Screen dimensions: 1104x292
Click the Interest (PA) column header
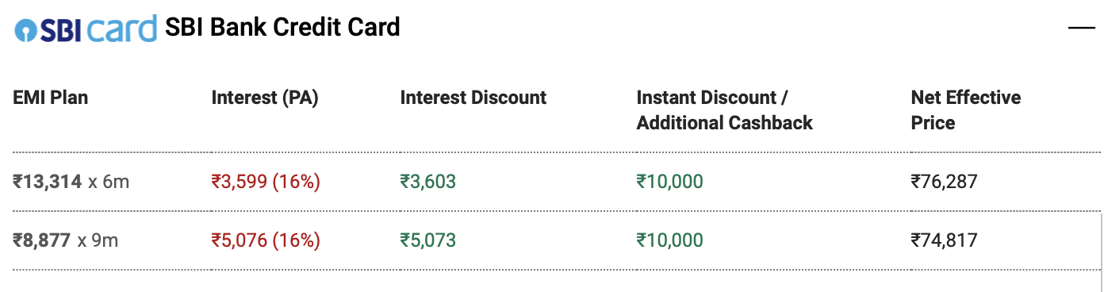[265, 98]
